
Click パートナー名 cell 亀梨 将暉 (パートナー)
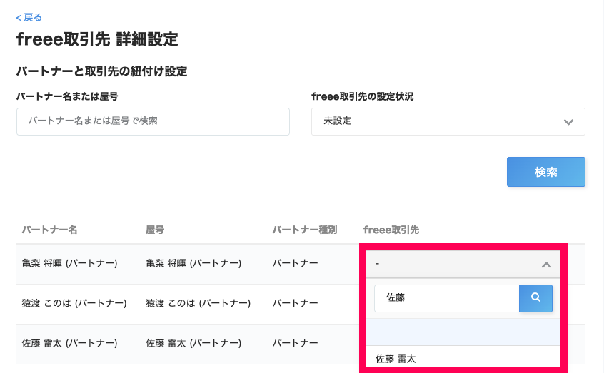70,263
